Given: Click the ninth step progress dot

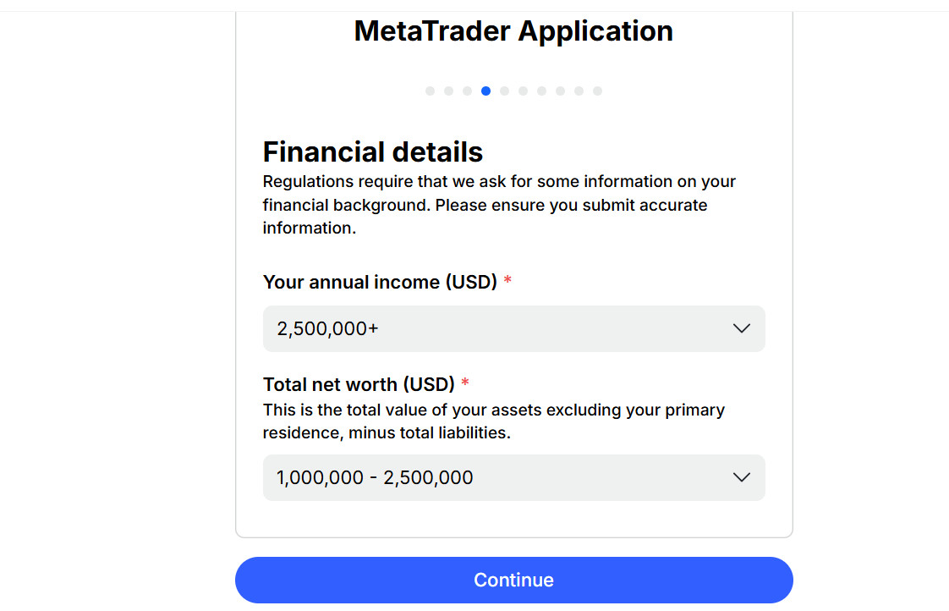Looking at the screenshot, I should pos(579,91).
